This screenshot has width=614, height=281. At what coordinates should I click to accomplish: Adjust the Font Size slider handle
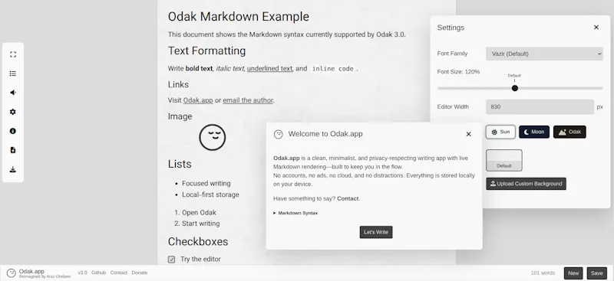pyautogui.click(x=515, y=88)
